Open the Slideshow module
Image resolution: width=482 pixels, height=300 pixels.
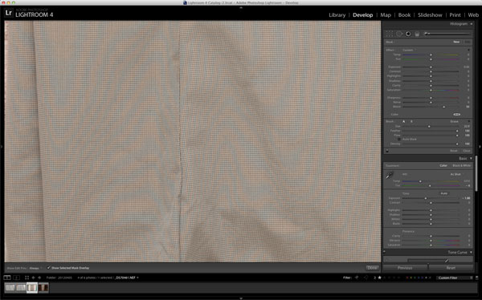pos(430,14)
